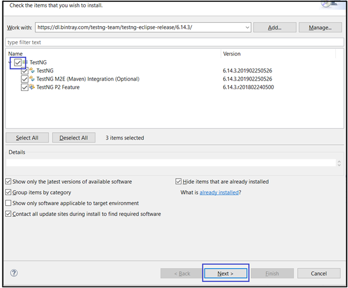Screen dimensions: 348x288
Task: Click the disabled Finish button
Action: [272, 274]
